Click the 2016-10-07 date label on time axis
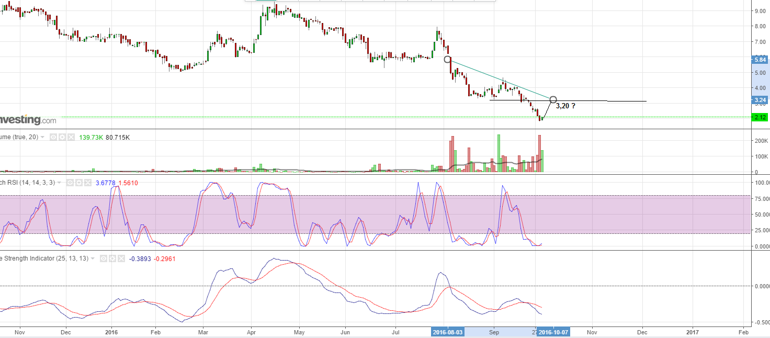Viewport: 770px width, 338px height. 554,332
